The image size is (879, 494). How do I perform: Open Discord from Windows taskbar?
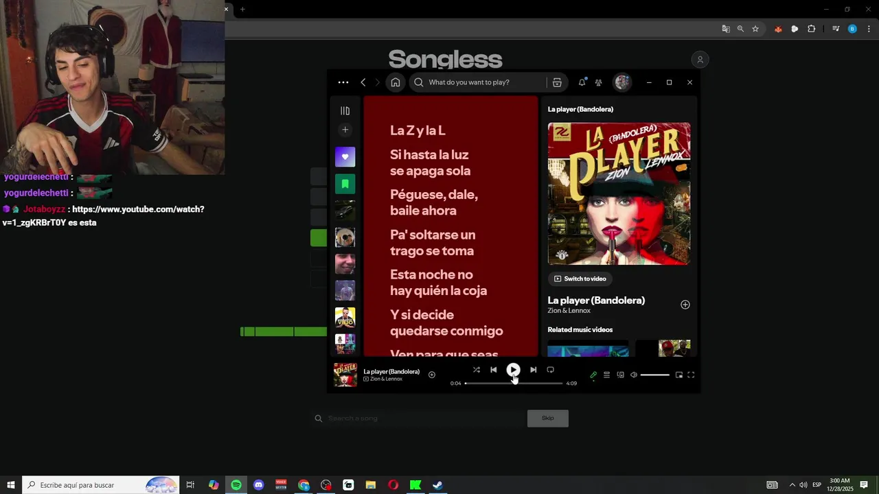(x=258, y=485)
